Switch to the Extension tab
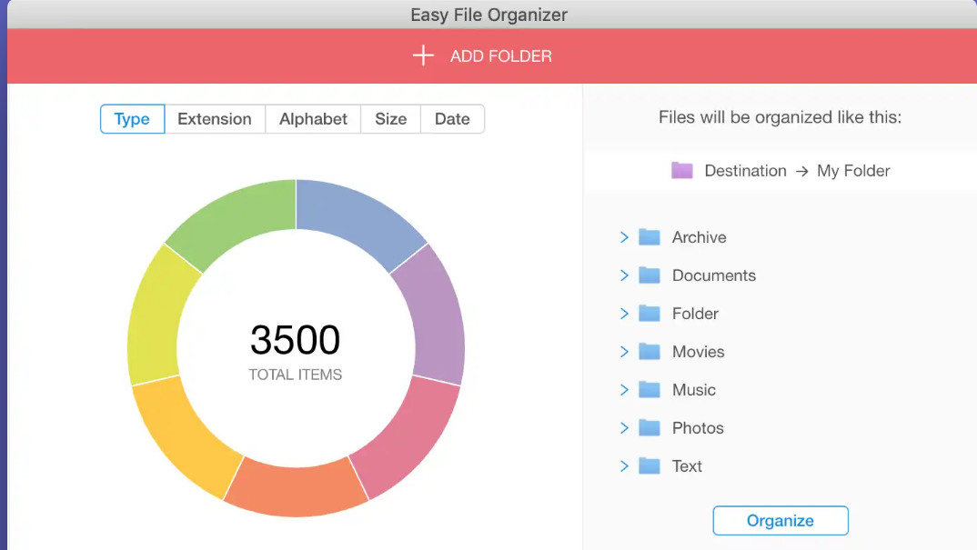The width and height of the screenshot is (977, 550). click(x=215, y=119)
